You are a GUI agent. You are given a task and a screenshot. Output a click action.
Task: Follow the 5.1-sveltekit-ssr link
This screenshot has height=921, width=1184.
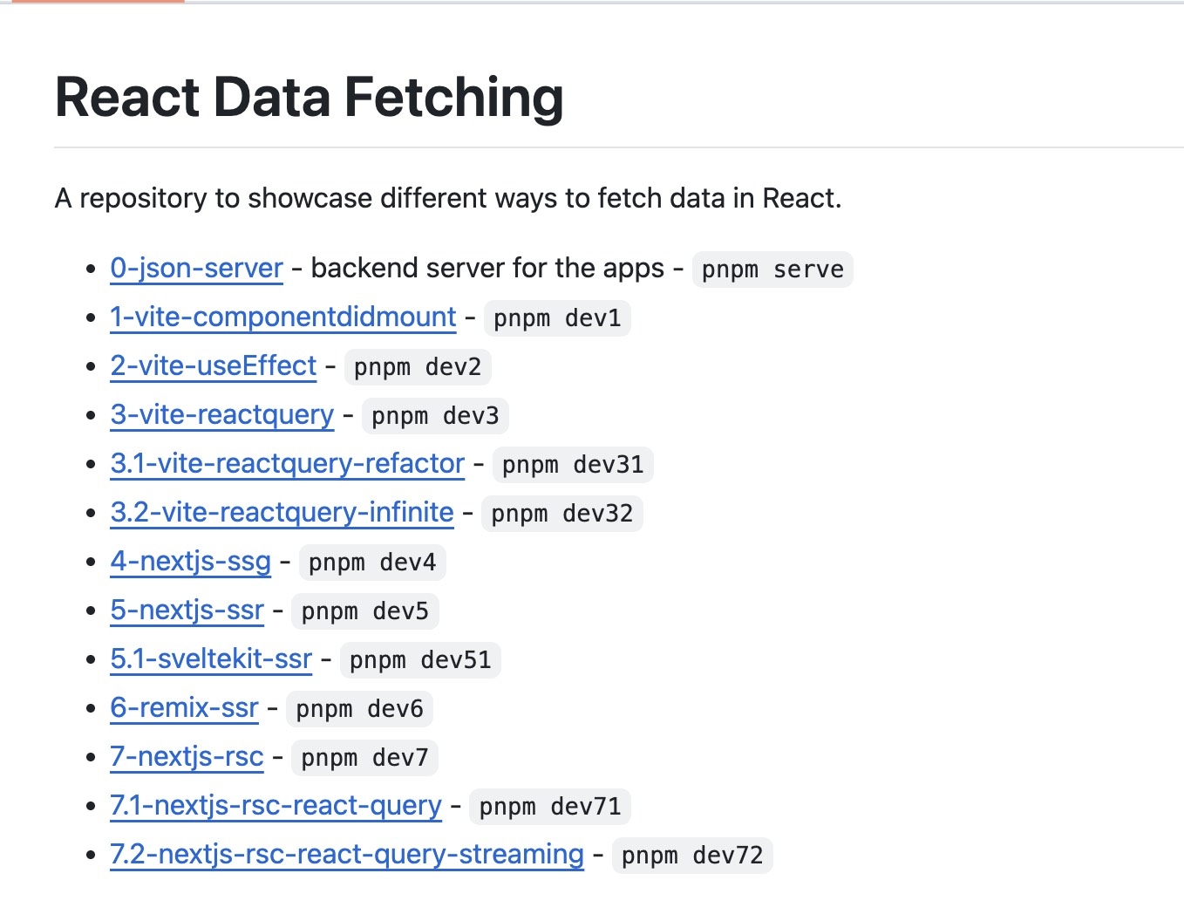point(211,659)
